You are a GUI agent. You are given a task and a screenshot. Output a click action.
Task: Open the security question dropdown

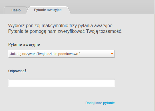[x=61, y=54]
